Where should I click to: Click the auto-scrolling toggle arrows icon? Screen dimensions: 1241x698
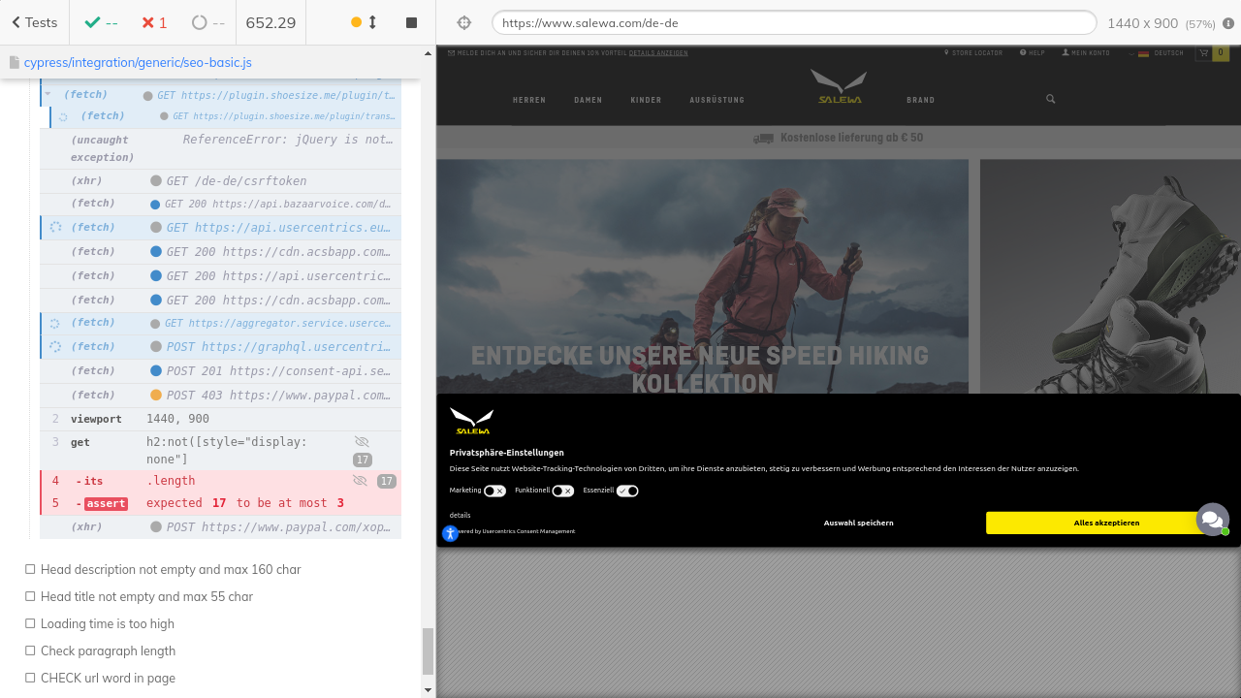[x=372, y=22]
